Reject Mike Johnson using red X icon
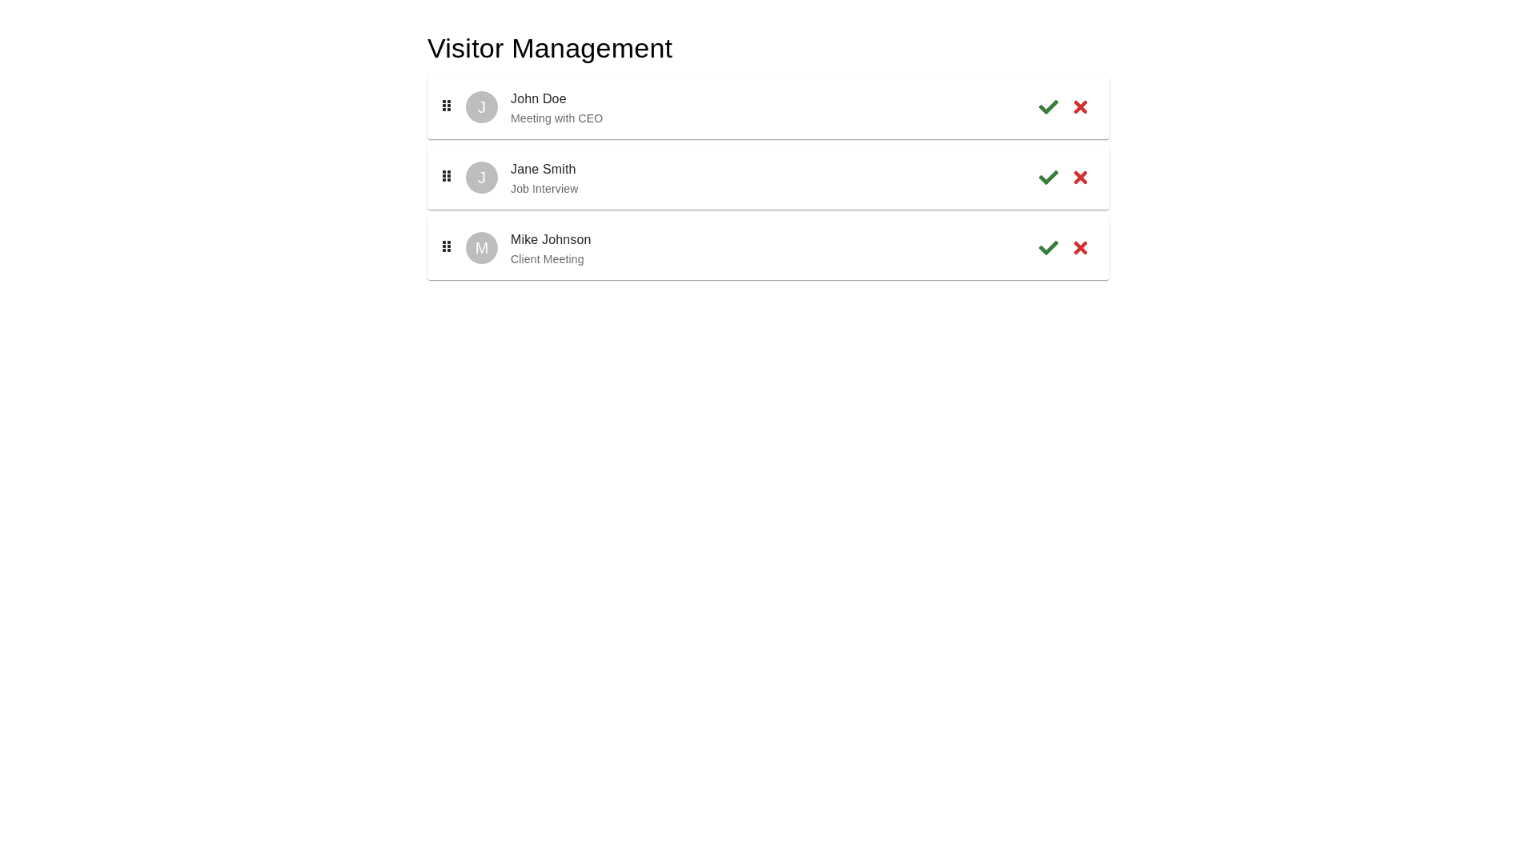 point(1080,248)
